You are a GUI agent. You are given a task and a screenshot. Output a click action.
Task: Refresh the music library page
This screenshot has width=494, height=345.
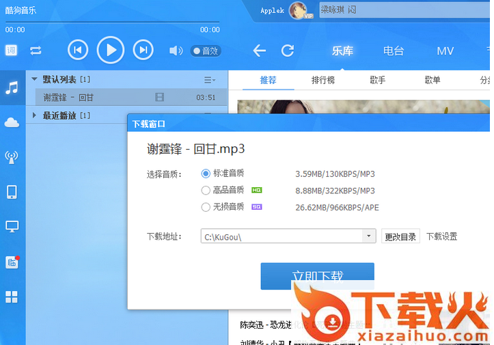pyautogui.click(x=288, y=51)
